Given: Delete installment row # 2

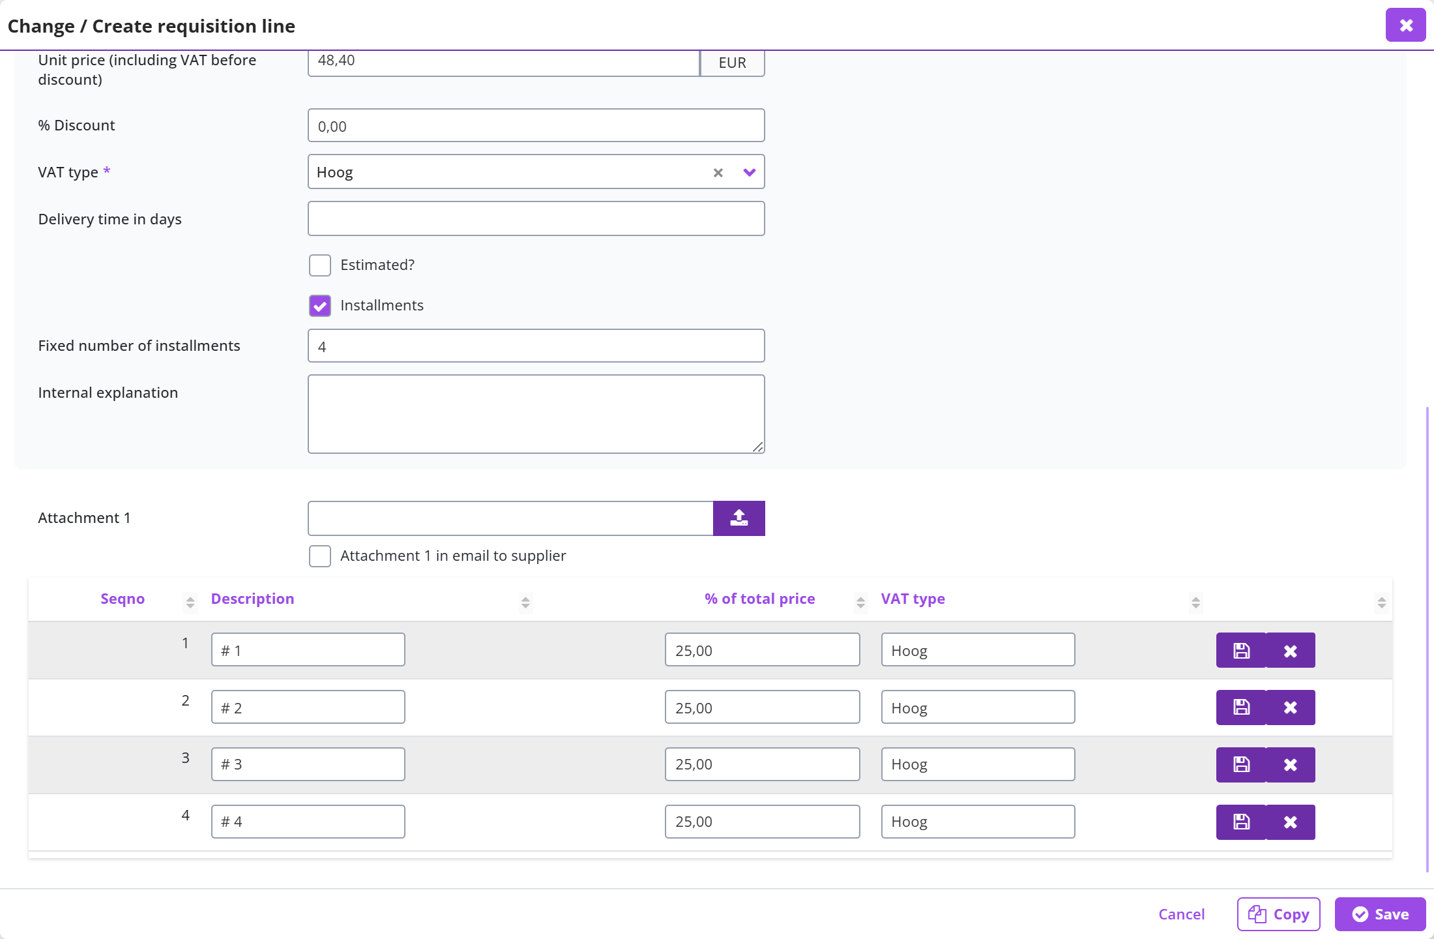Looking at the screenshot, I should (1291, 708).
